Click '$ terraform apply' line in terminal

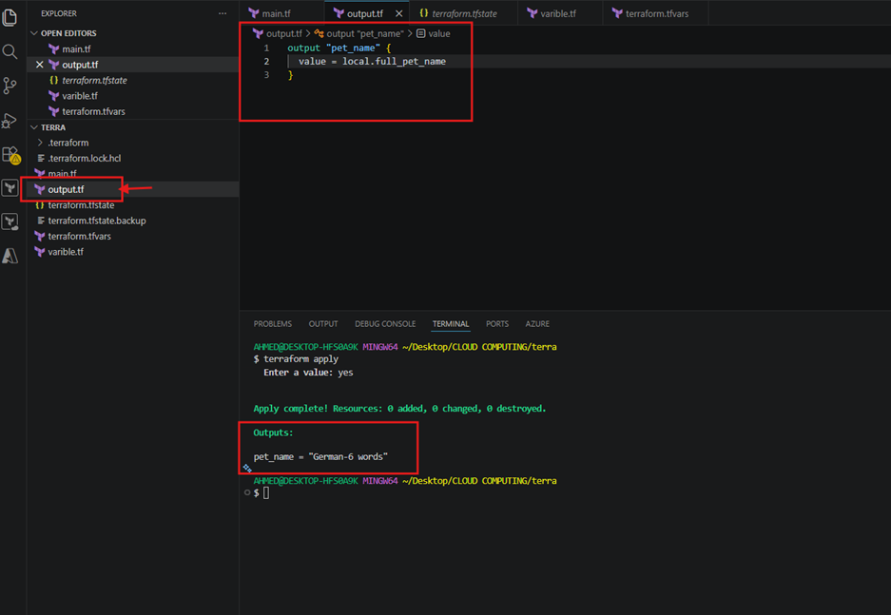[x=296, y=359]
